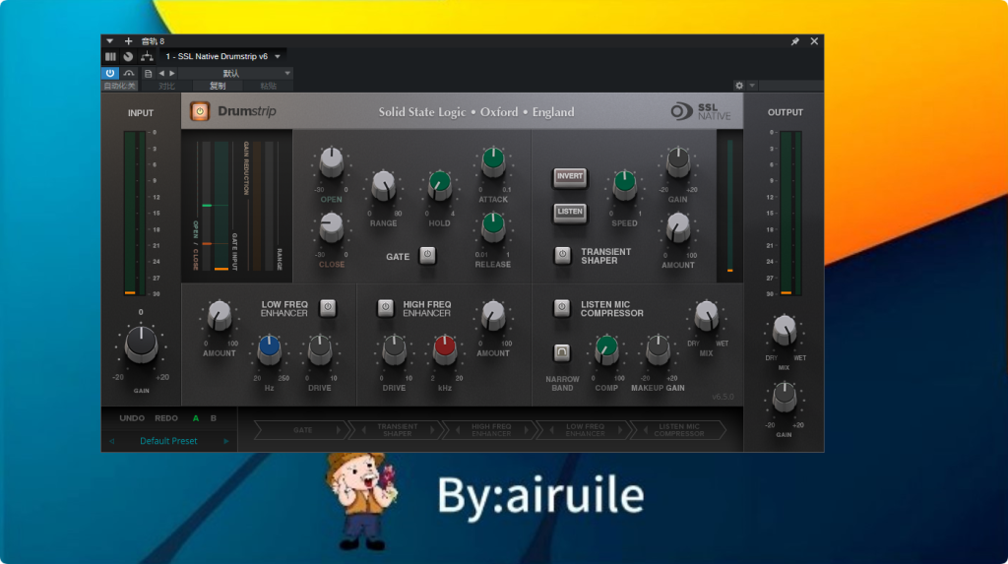Open the Default Preset name menu
This screenshot has height=564, width=1008.
(168, 441)
